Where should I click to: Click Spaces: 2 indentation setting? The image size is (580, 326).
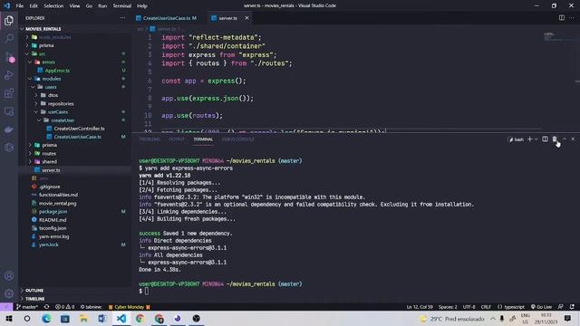448,307
